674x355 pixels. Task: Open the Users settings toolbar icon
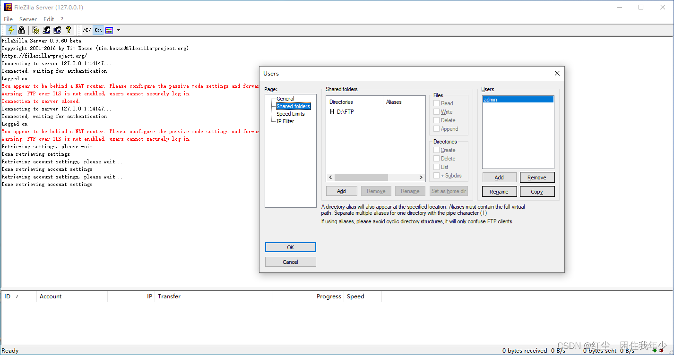point(47,30)
